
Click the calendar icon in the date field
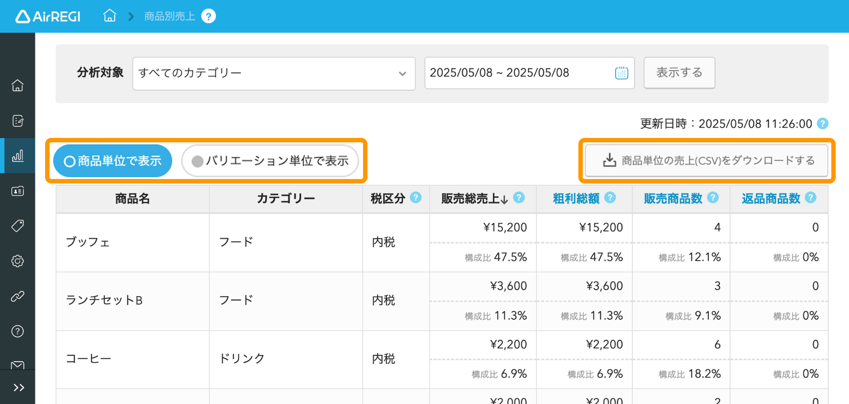[x=622, y=73]
